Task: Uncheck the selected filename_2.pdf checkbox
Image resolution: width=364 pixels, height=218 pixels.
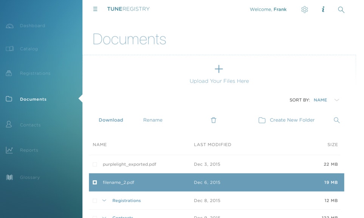Action: pos(94,182)
